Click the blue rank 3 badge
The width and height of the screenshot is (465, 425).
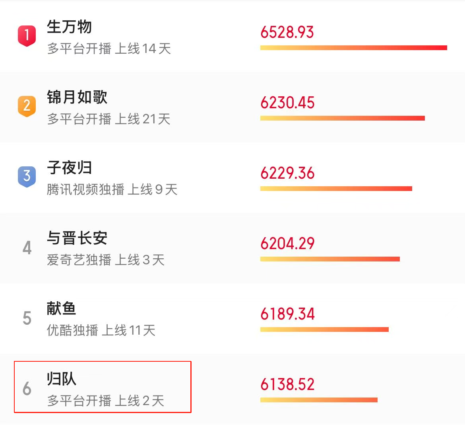tap(27, 176)
